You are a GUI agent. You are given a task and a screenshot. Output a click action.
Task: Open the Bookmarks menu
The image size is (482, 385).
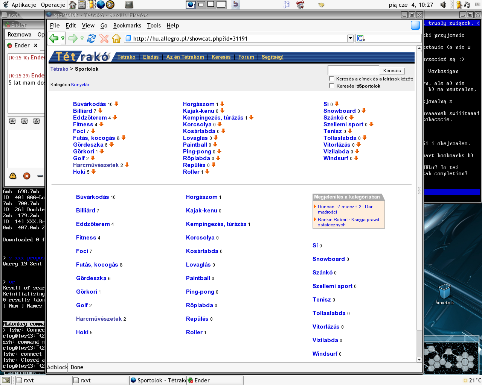[127, 26]
